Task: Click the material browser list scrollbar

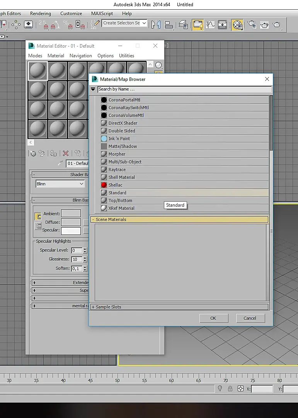Action: 271,123
